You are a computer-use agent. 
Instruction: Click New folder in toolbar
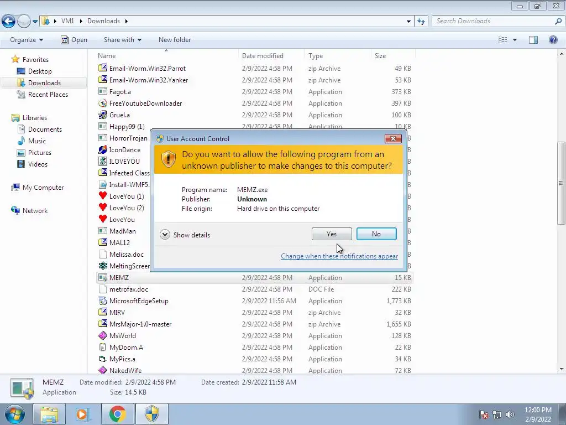coord(175,40)
